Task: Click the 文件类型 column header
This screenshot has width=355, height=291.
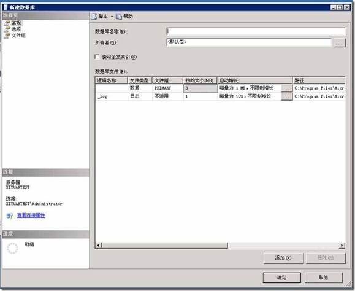Action: (x=140, y=80)
